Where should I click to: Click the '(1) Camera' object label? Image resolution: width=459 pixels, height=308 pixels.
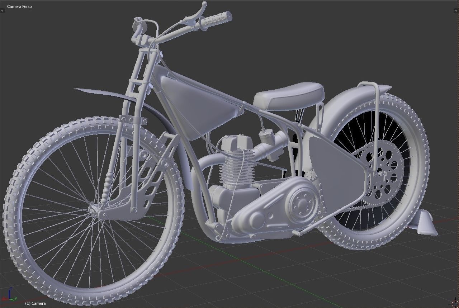(35, 303)
